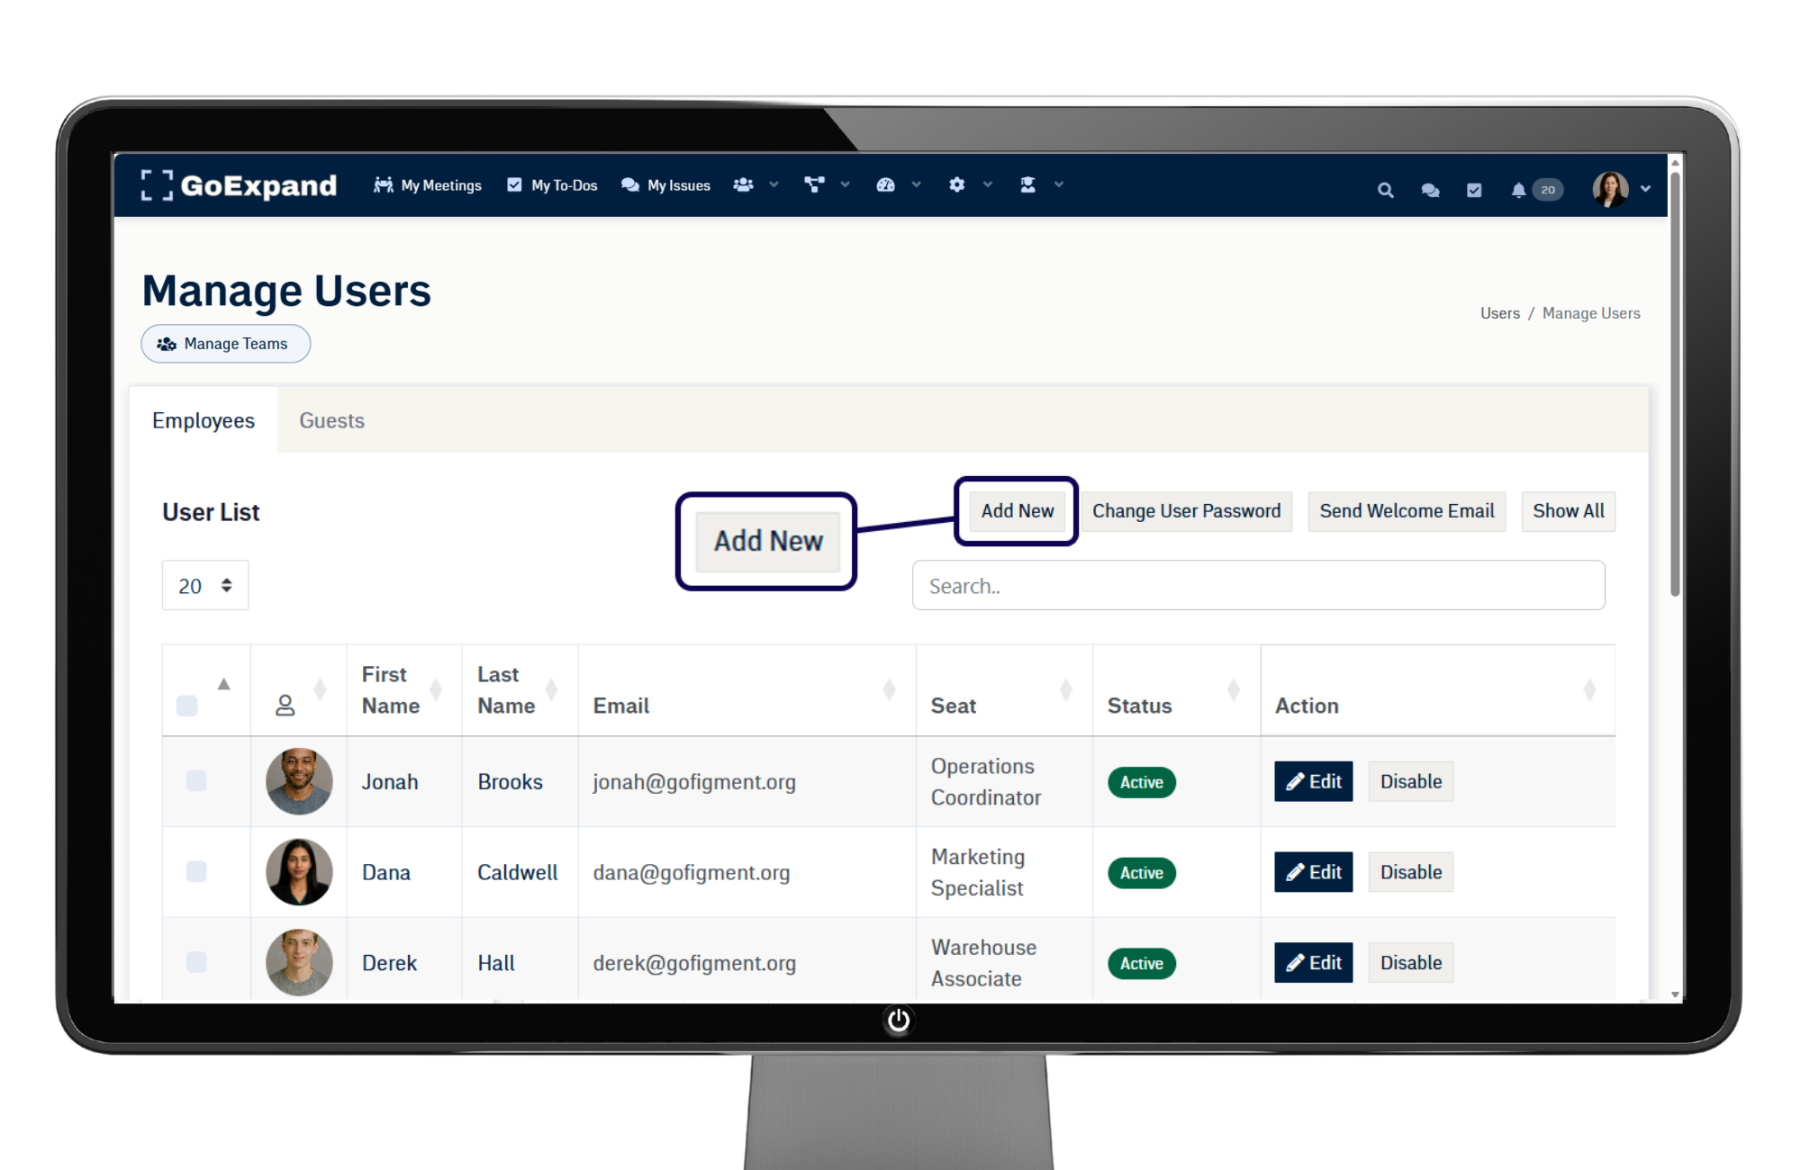Click the settings gear icon
This screenshot has height=1170, width=1801.
coord(957,185)
